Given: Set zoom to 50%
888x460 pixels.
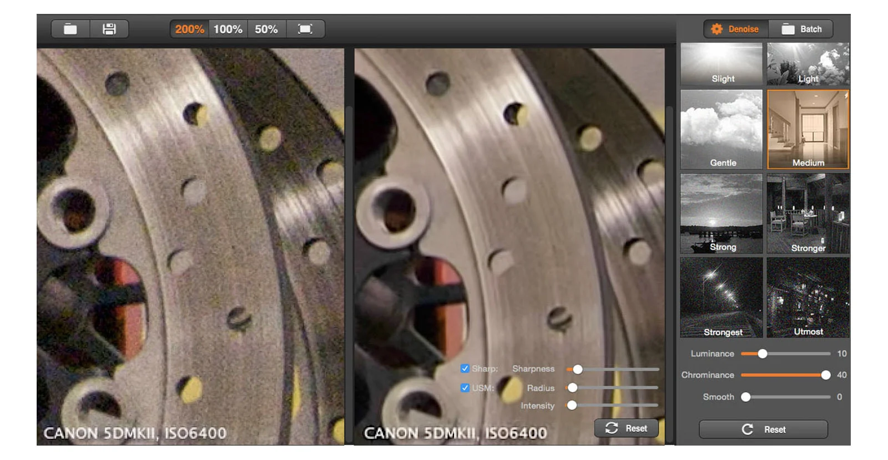Looking at the screenshot, I should coord(266,29).
